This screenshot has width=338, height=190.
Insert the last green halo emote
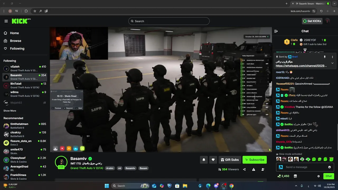[331, 159]
